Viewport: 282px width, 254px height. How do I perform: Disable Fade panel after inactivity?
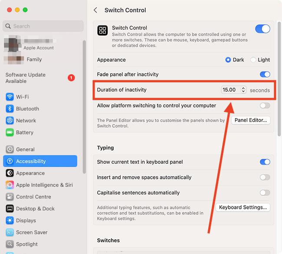click(265, 74)
